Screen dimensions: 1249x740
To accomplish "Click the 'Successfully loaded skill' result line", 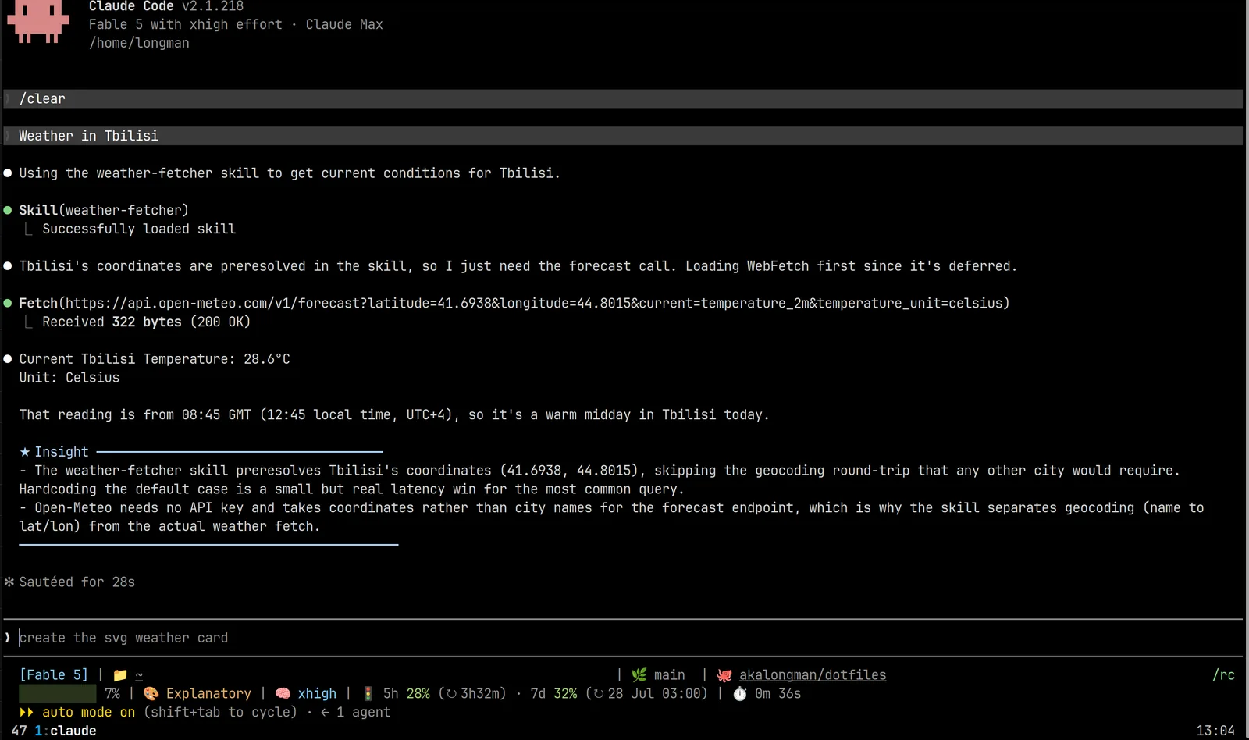I will (139, 229).
